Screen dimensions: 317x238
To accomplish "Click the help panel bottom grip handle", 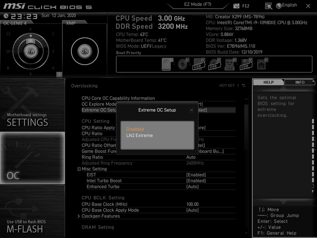I will [x=283, y=202].
